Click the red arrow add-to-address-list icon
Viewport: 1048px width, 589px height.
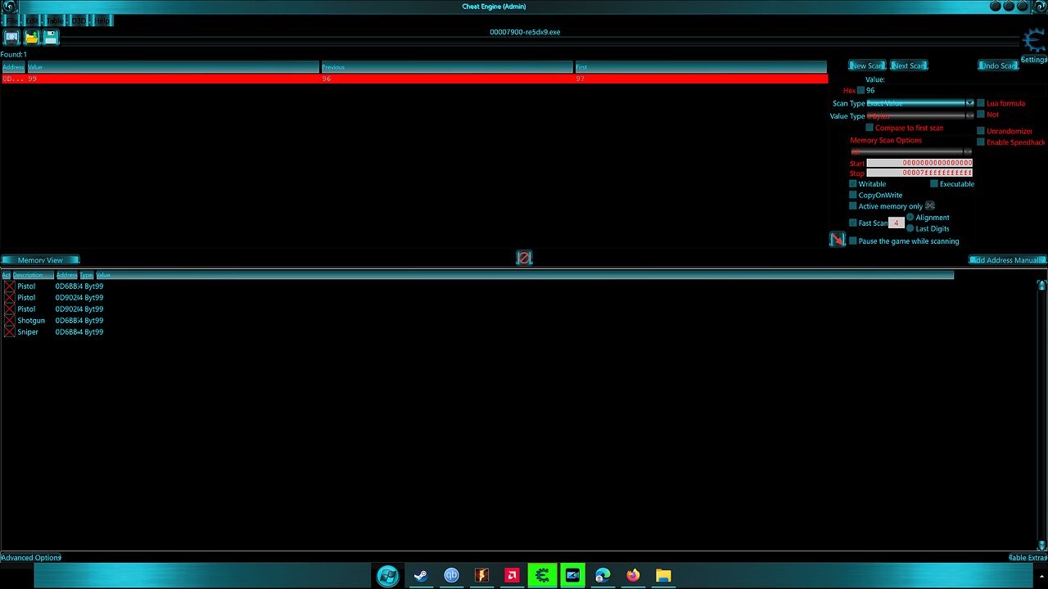838,239
